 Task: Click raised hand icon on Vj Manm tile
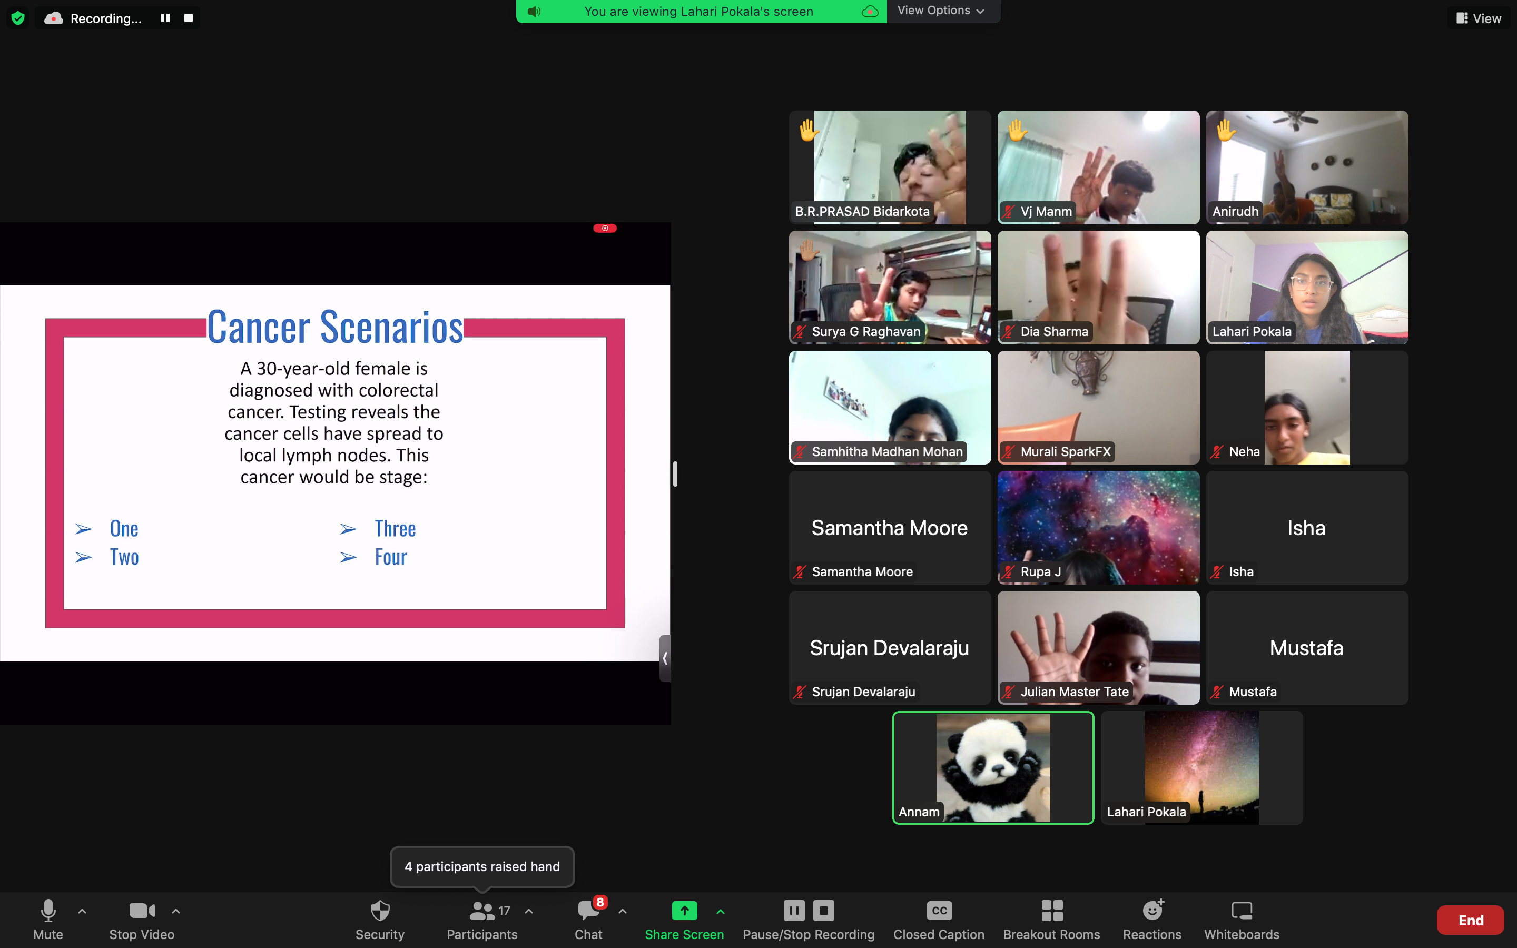point(1018,130)
